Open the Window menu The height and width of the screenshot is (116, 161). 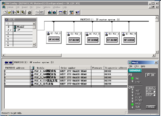point(56,7)
